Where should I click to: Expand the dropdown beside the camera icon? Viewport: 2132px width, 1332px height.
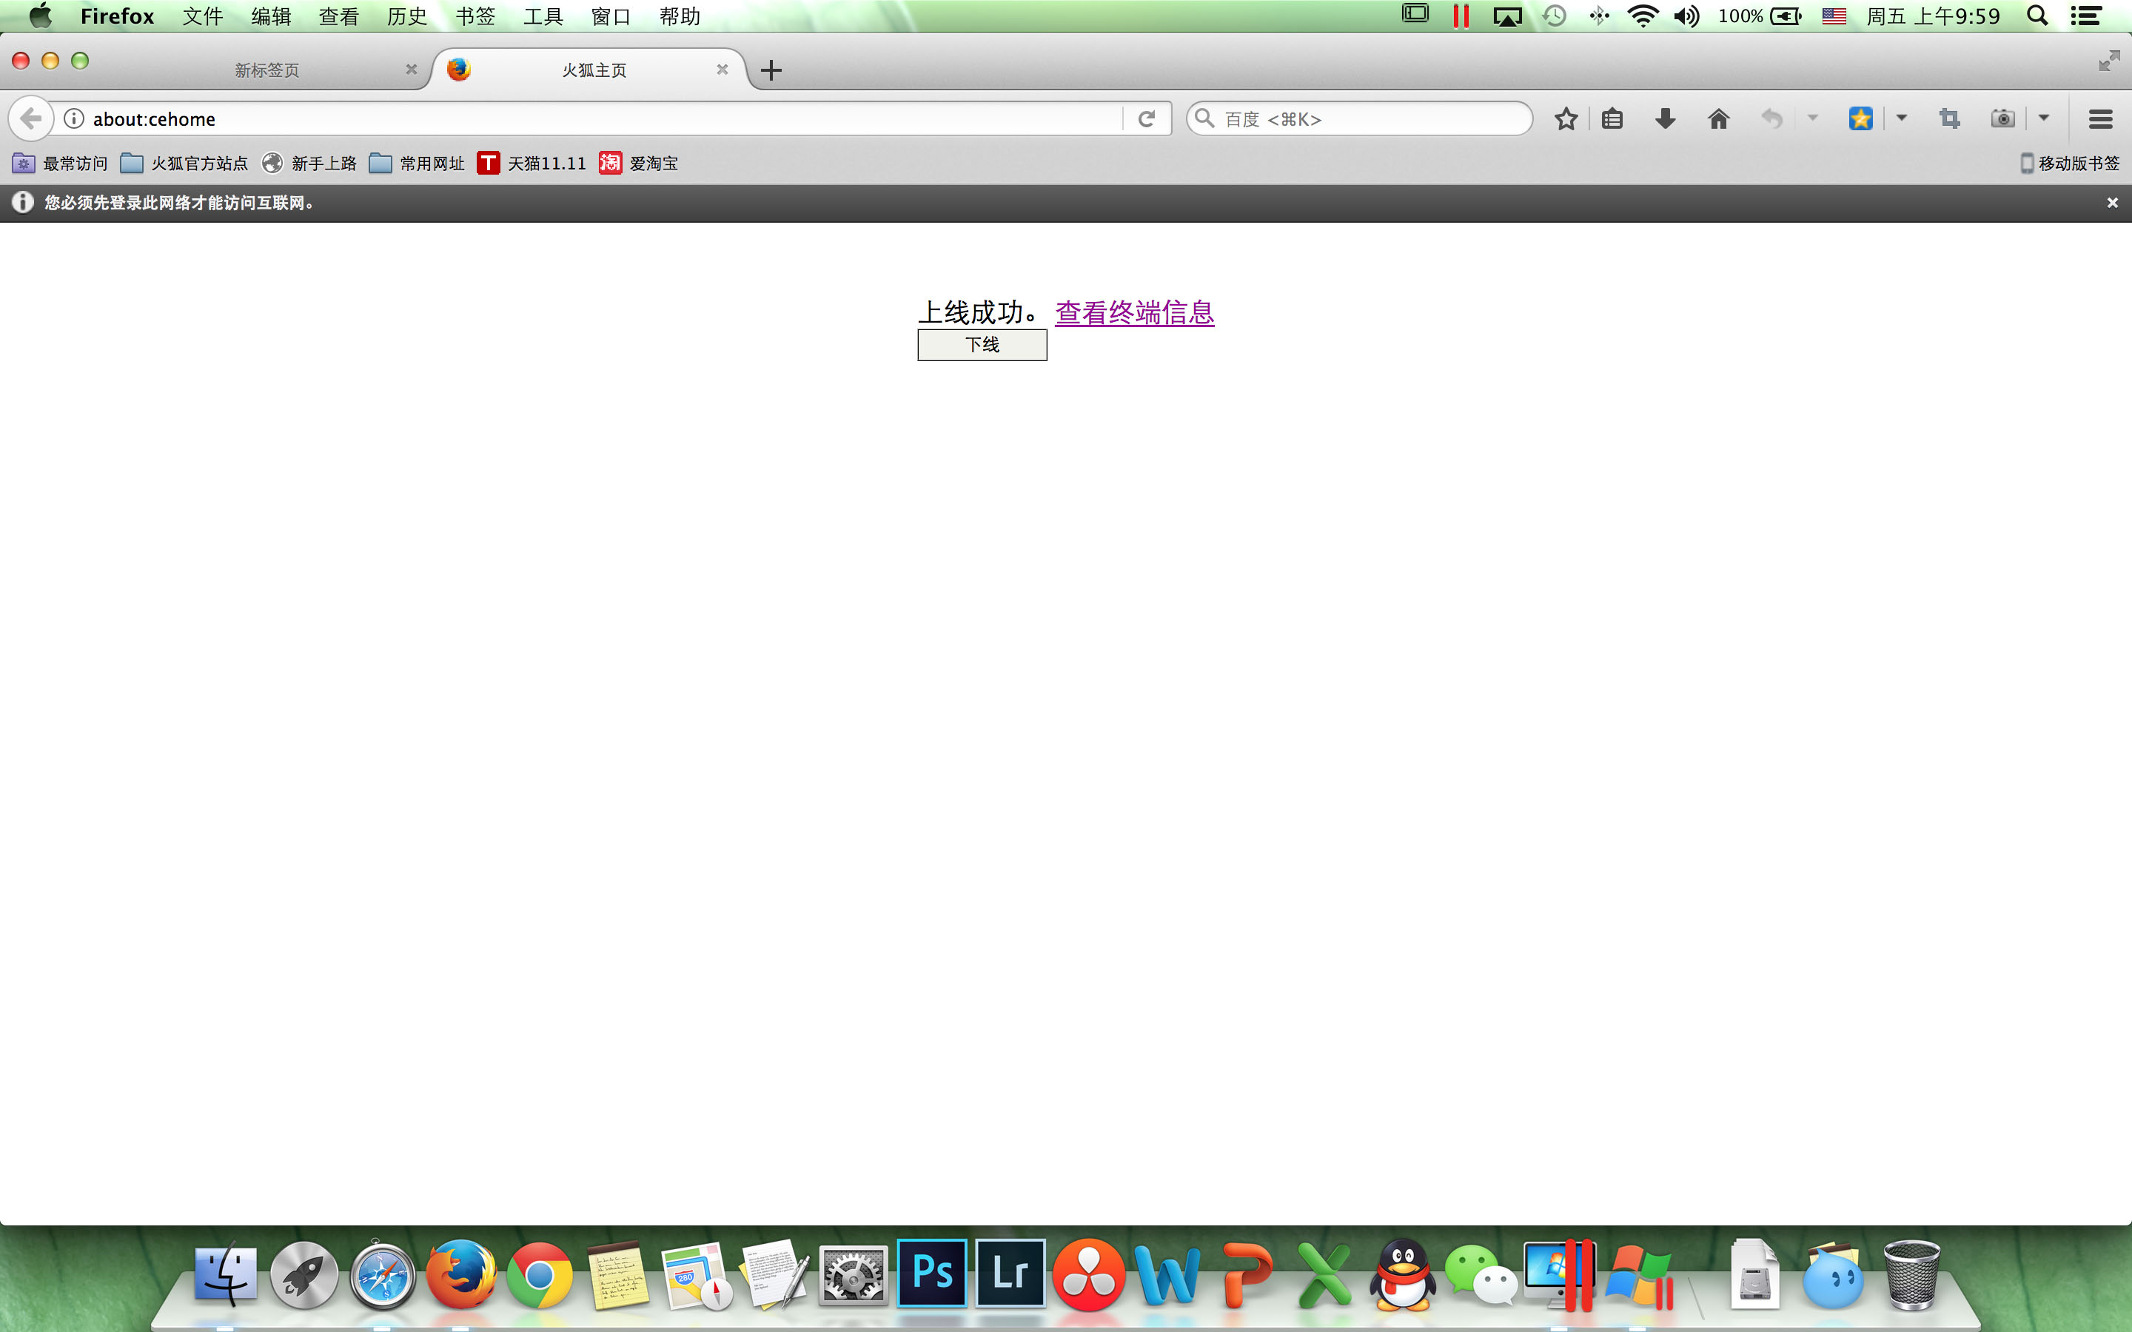(2044, 118)
